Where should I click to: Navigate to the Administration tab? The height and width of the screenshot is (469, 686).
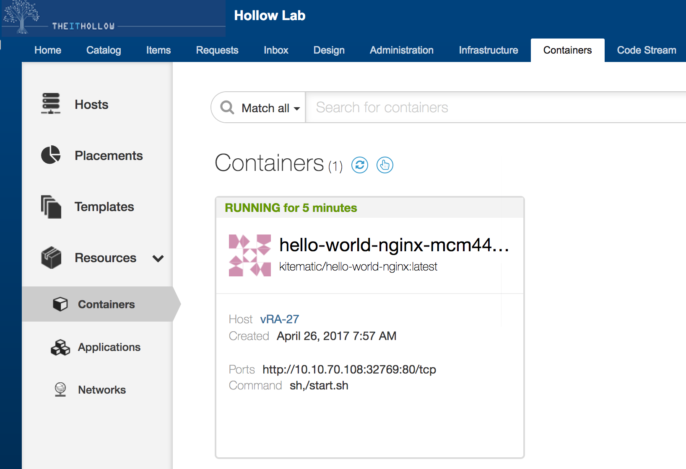pyautogui.click(x=401, y=50)
